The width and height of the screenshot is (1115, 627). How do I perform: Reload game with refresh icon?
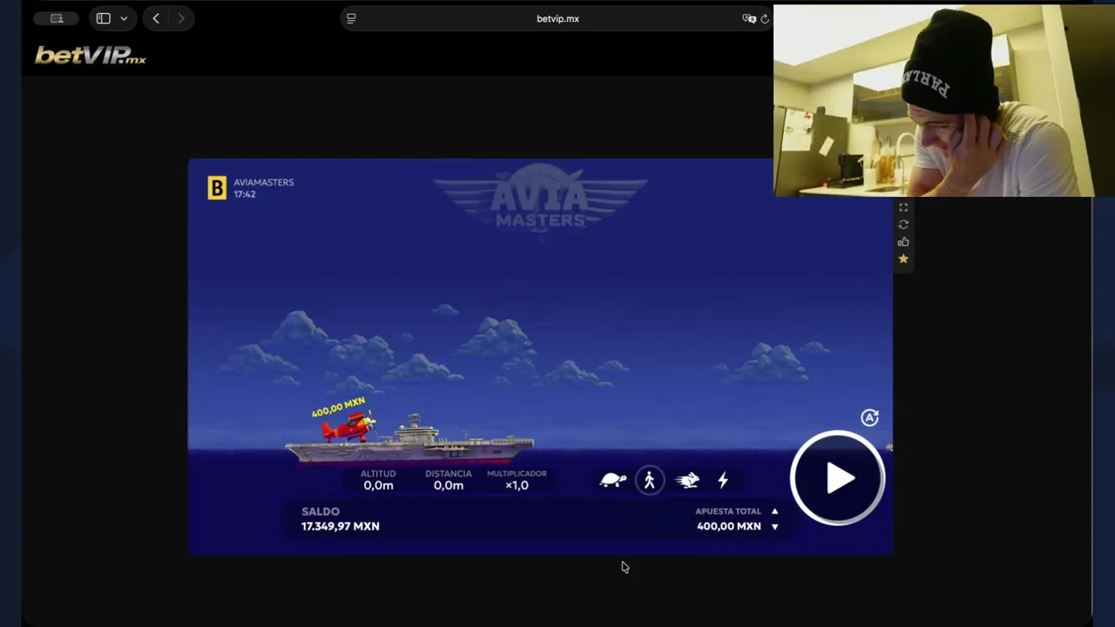click(903, 225)
